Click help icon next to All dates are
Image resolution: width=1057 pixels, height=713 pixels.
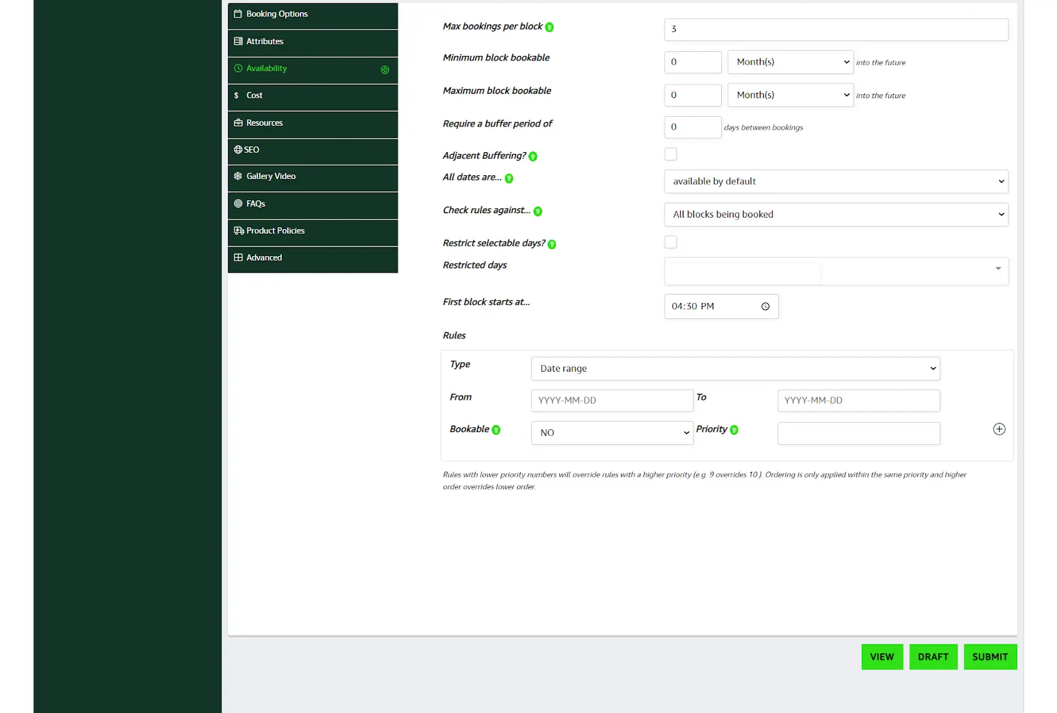[509, 178]
